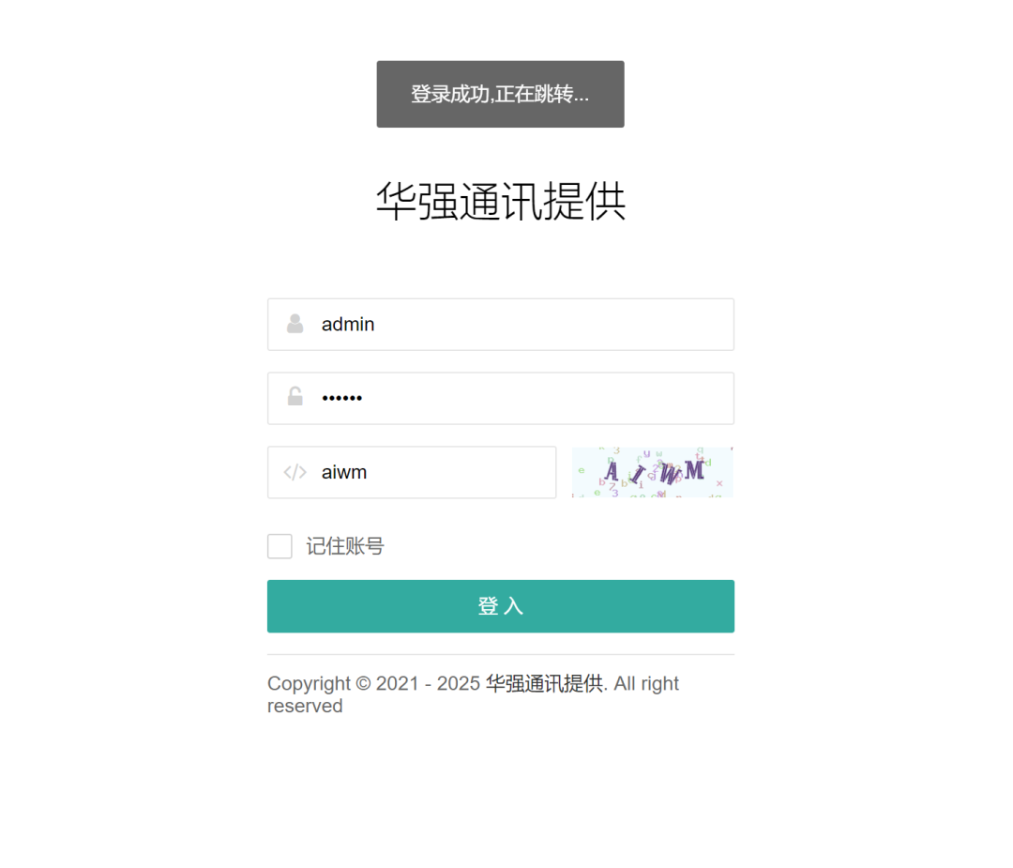Click the purple letter M in captcha
The height and width of the screenshot is (868, 1013).
(694, 469)
